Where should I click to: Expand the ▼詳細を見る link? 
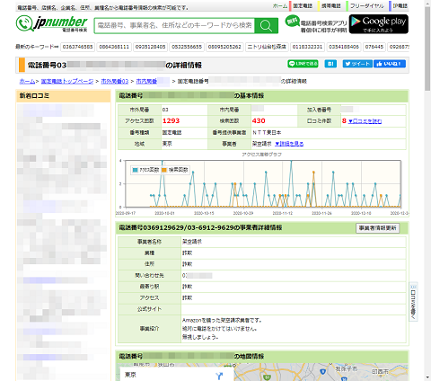click(x=289, y=144)
